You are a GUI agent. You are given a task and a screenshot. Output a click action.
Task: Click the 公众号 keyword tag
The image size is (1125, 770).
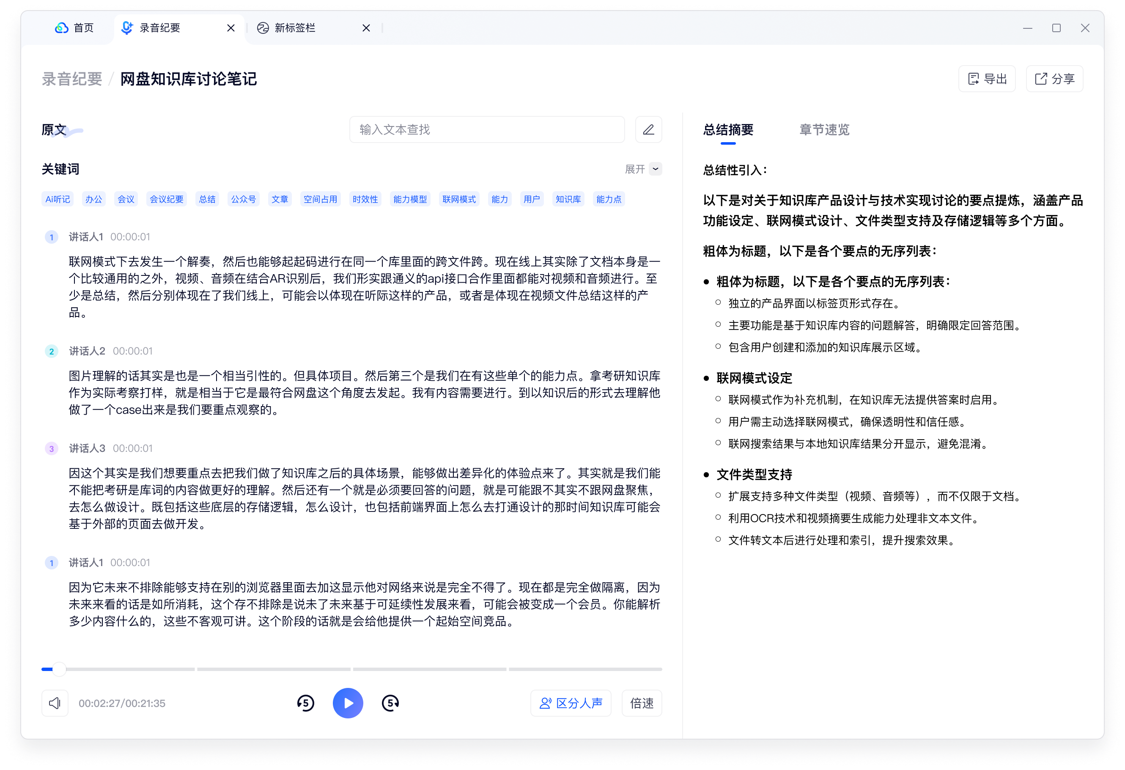[244, 199]
